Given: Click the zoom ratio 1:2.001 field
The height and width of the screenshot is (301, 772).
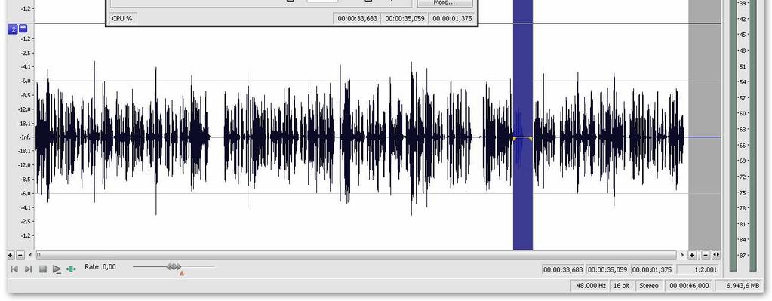Looking at the screenshot, I should click(697, 269).
